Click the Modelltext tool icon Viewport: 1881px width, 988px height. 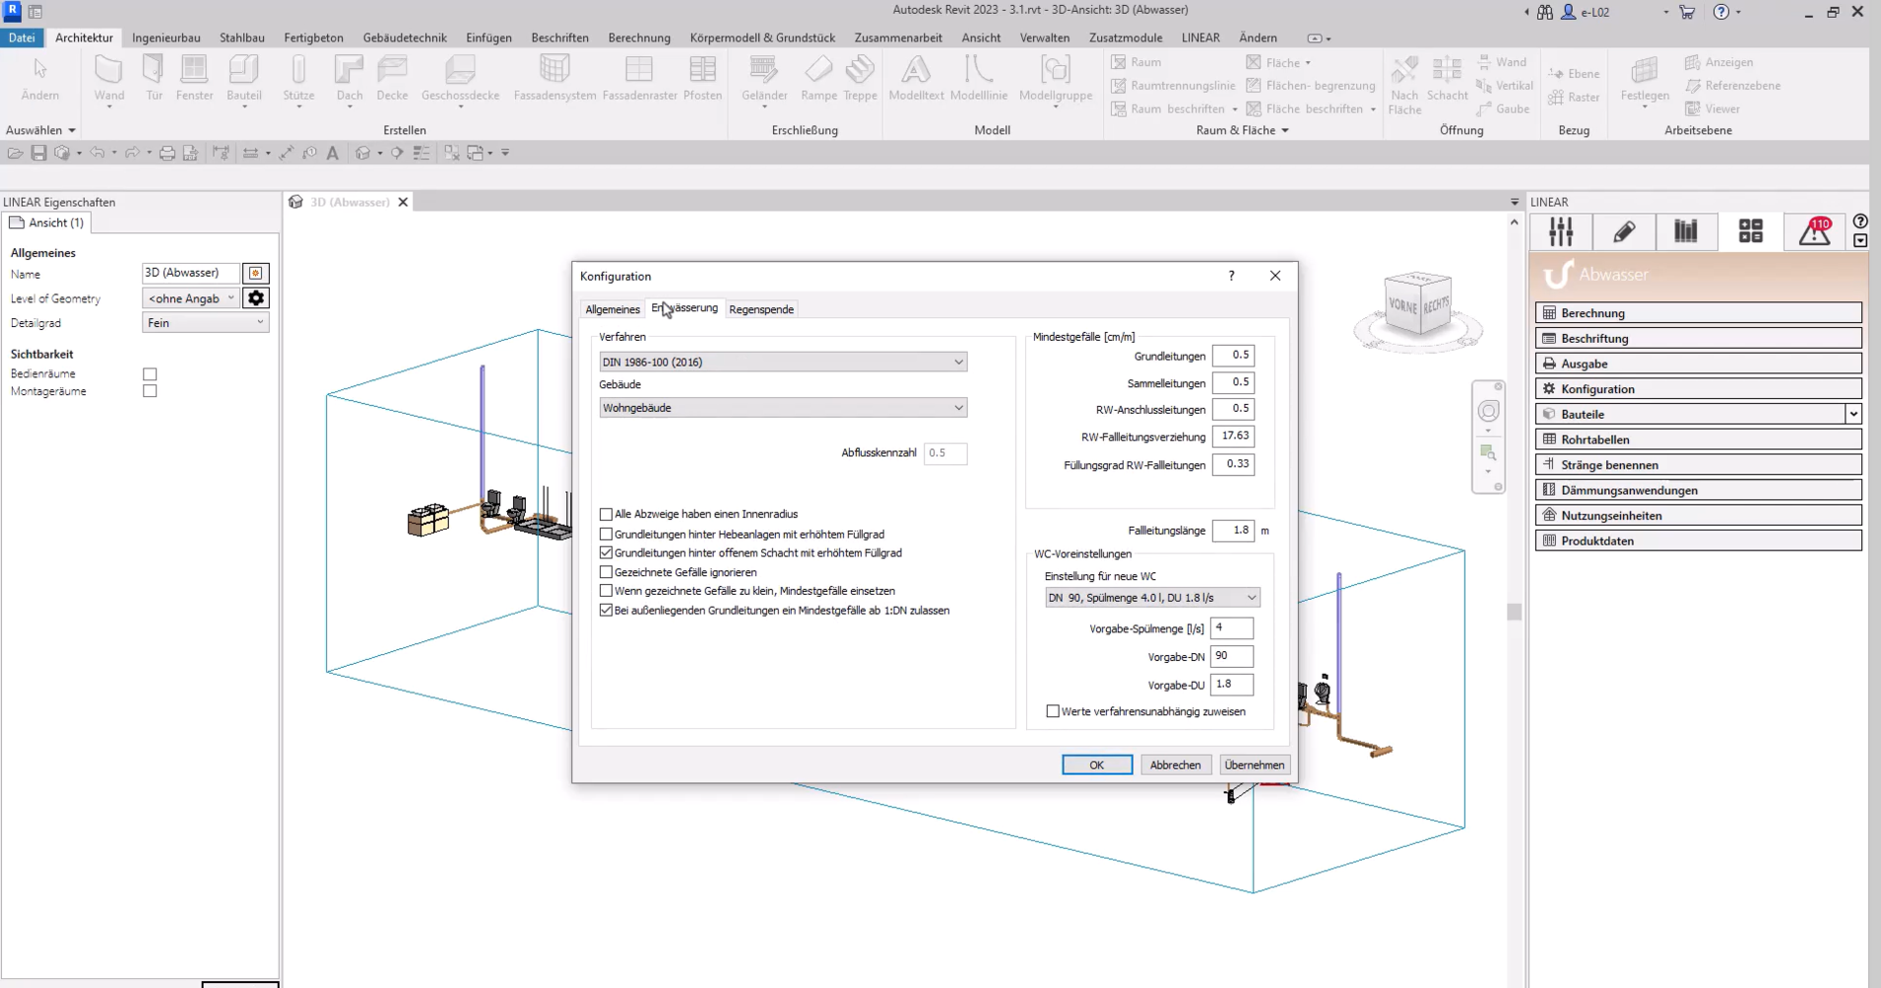pos(915,71)
